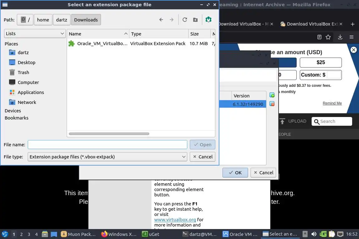Click the add extension package icon in VirtualBox
The height and width of the screenshot is (239, 359).
(272, 95)
